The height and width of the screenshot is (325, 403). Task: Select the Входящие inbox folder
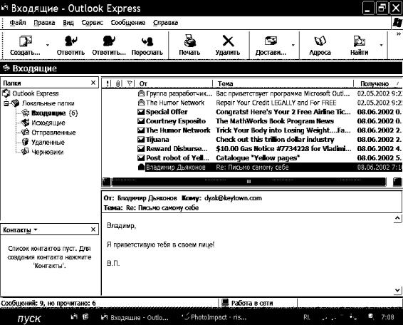pos(48,113)
